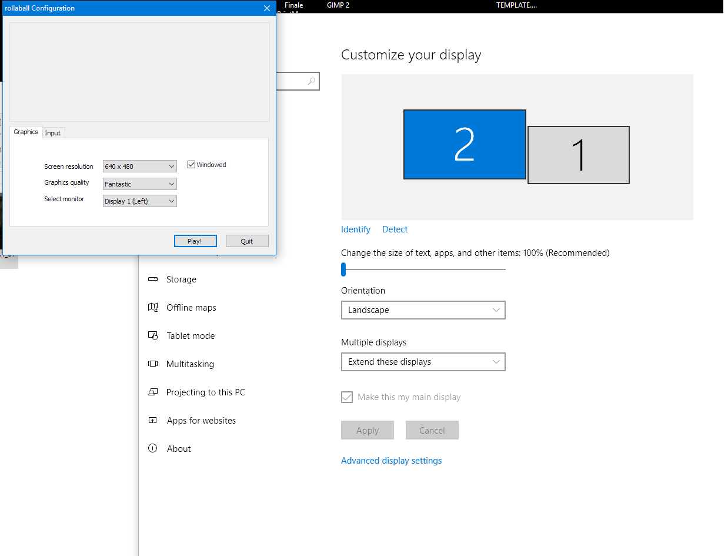Open the Screen resolution dropdown
Screen dimensions: 728x556
click(139, 166)
